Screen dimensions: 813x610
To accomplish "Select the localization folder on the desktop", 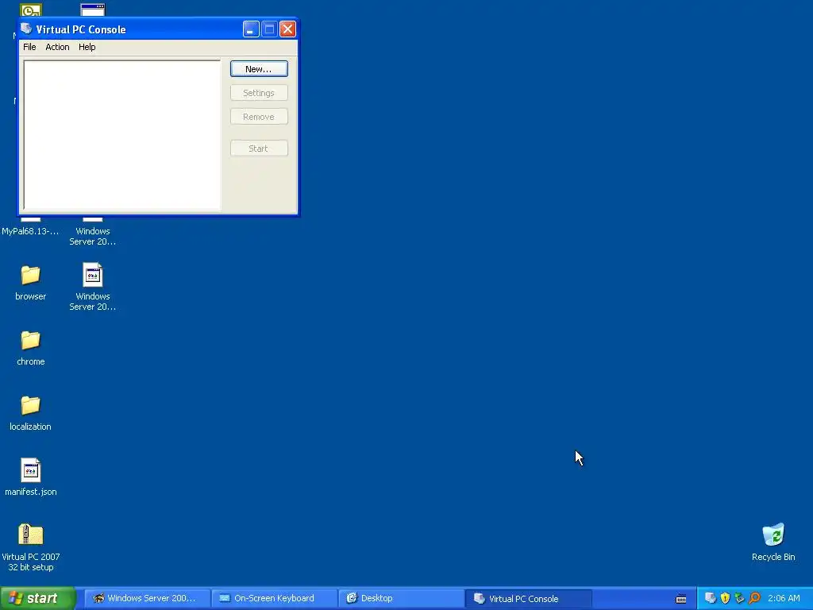I will click(x=31, y=405).
